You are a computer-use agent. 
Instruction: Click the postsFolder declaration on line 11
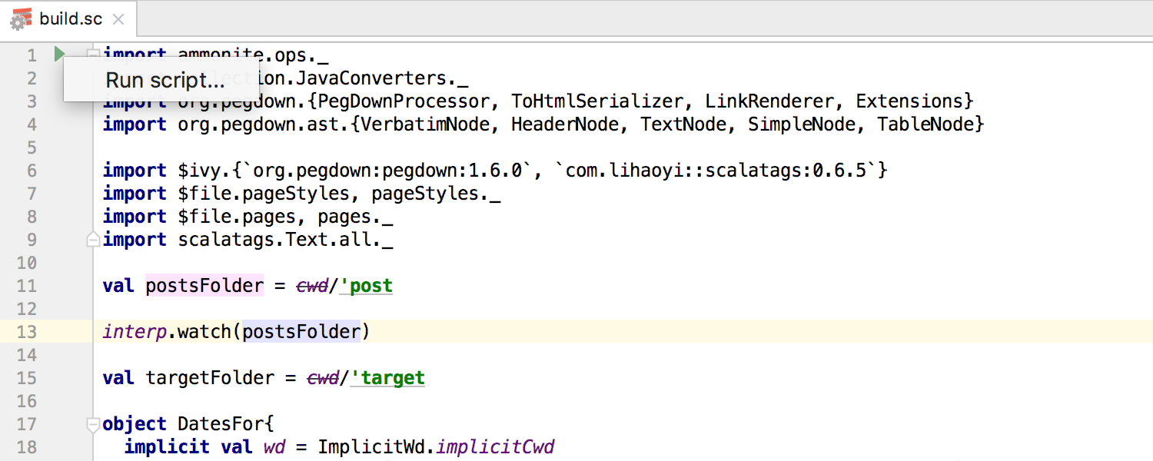point(204,286)
